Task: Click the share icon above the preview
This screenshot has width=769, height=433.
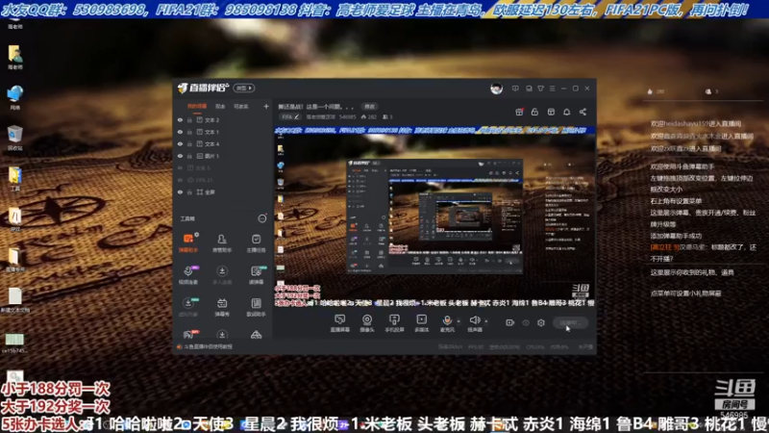Action: coord(583,112)
